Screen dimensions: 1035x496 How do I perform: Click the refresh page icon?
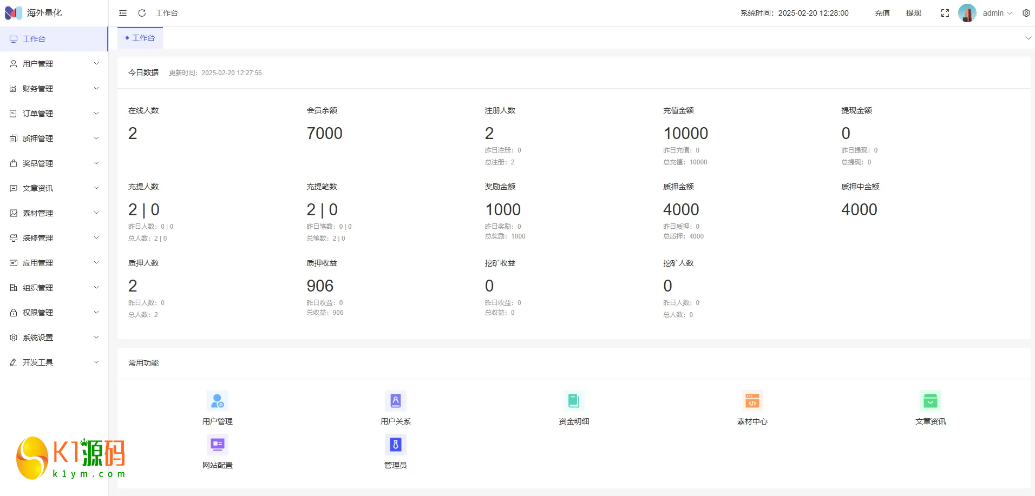(x=142, y=13)
